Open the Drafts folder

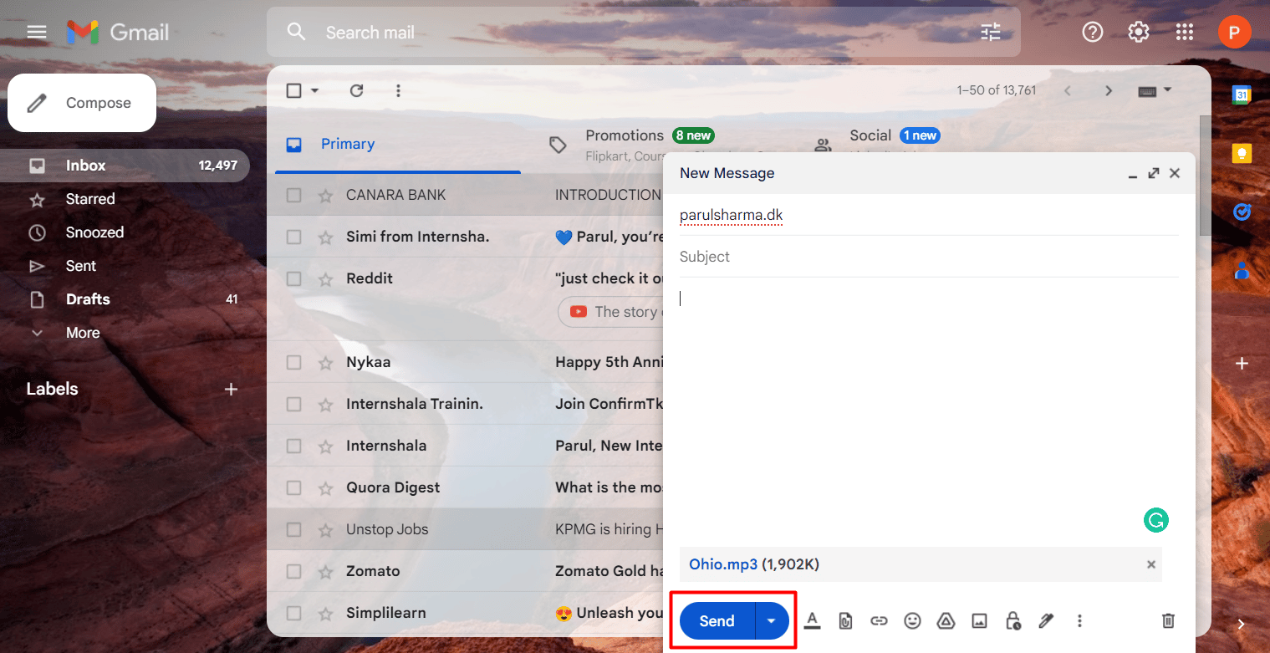point(125,299)
